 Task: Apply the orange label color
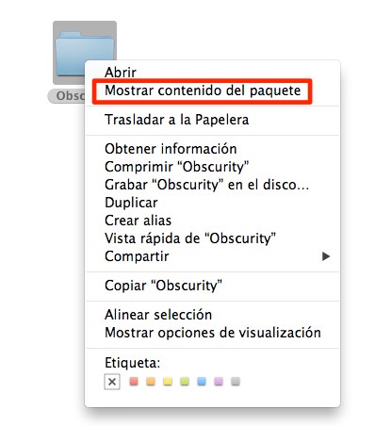click(151, 382)
